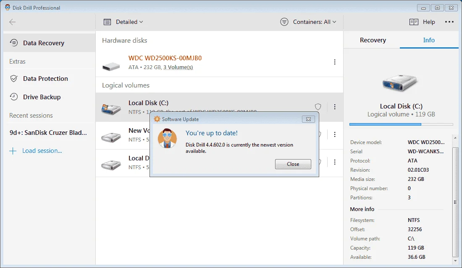The width and height of the screenshot is (462, 268).
Task: Click the 'You're up to date!' heading
Action: click(212, 133)
